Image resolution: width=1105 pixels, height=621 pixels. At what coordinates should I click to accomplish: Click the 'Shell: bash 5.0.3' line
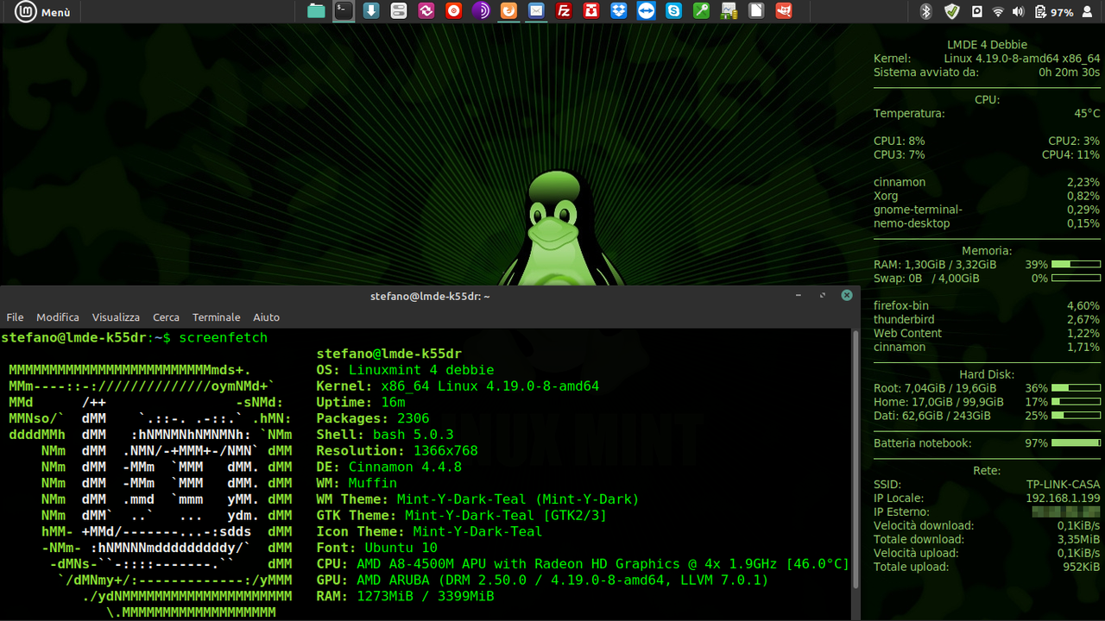click(x=385, y=435)
